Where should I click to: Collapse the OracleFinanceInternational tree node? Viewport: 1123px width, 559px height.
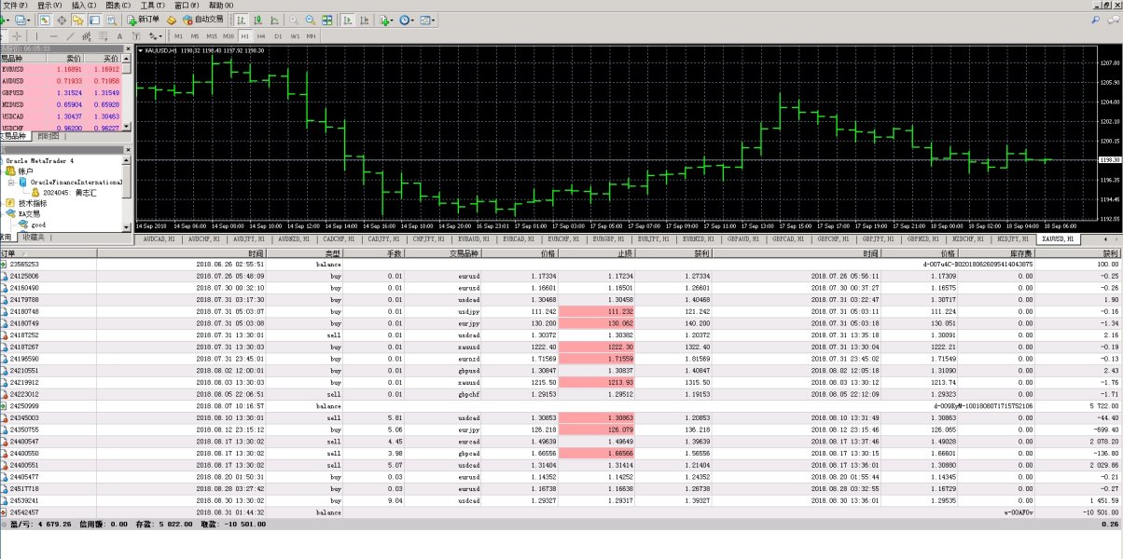tap(11, 182)
